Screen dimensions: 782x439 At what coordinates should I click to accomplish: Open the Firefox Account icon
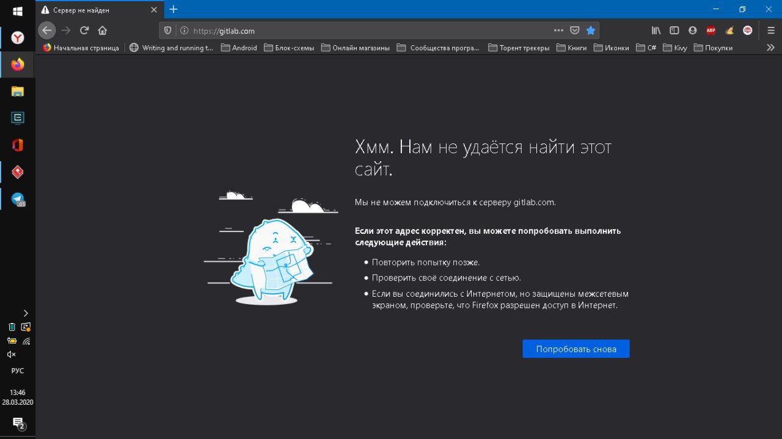click(692, 31)
